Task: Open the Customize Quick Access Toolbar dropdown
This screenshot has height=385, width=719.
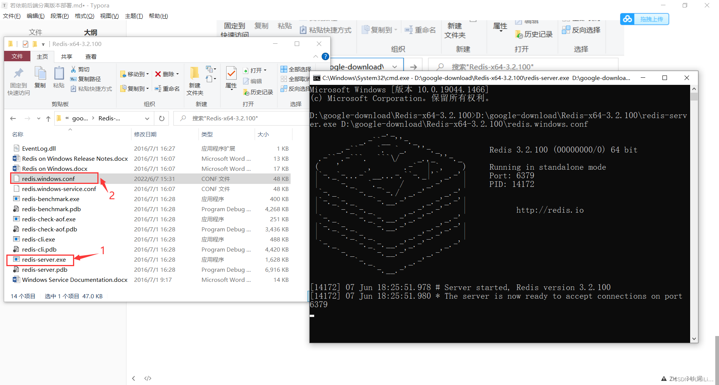Action: point(43,44)
